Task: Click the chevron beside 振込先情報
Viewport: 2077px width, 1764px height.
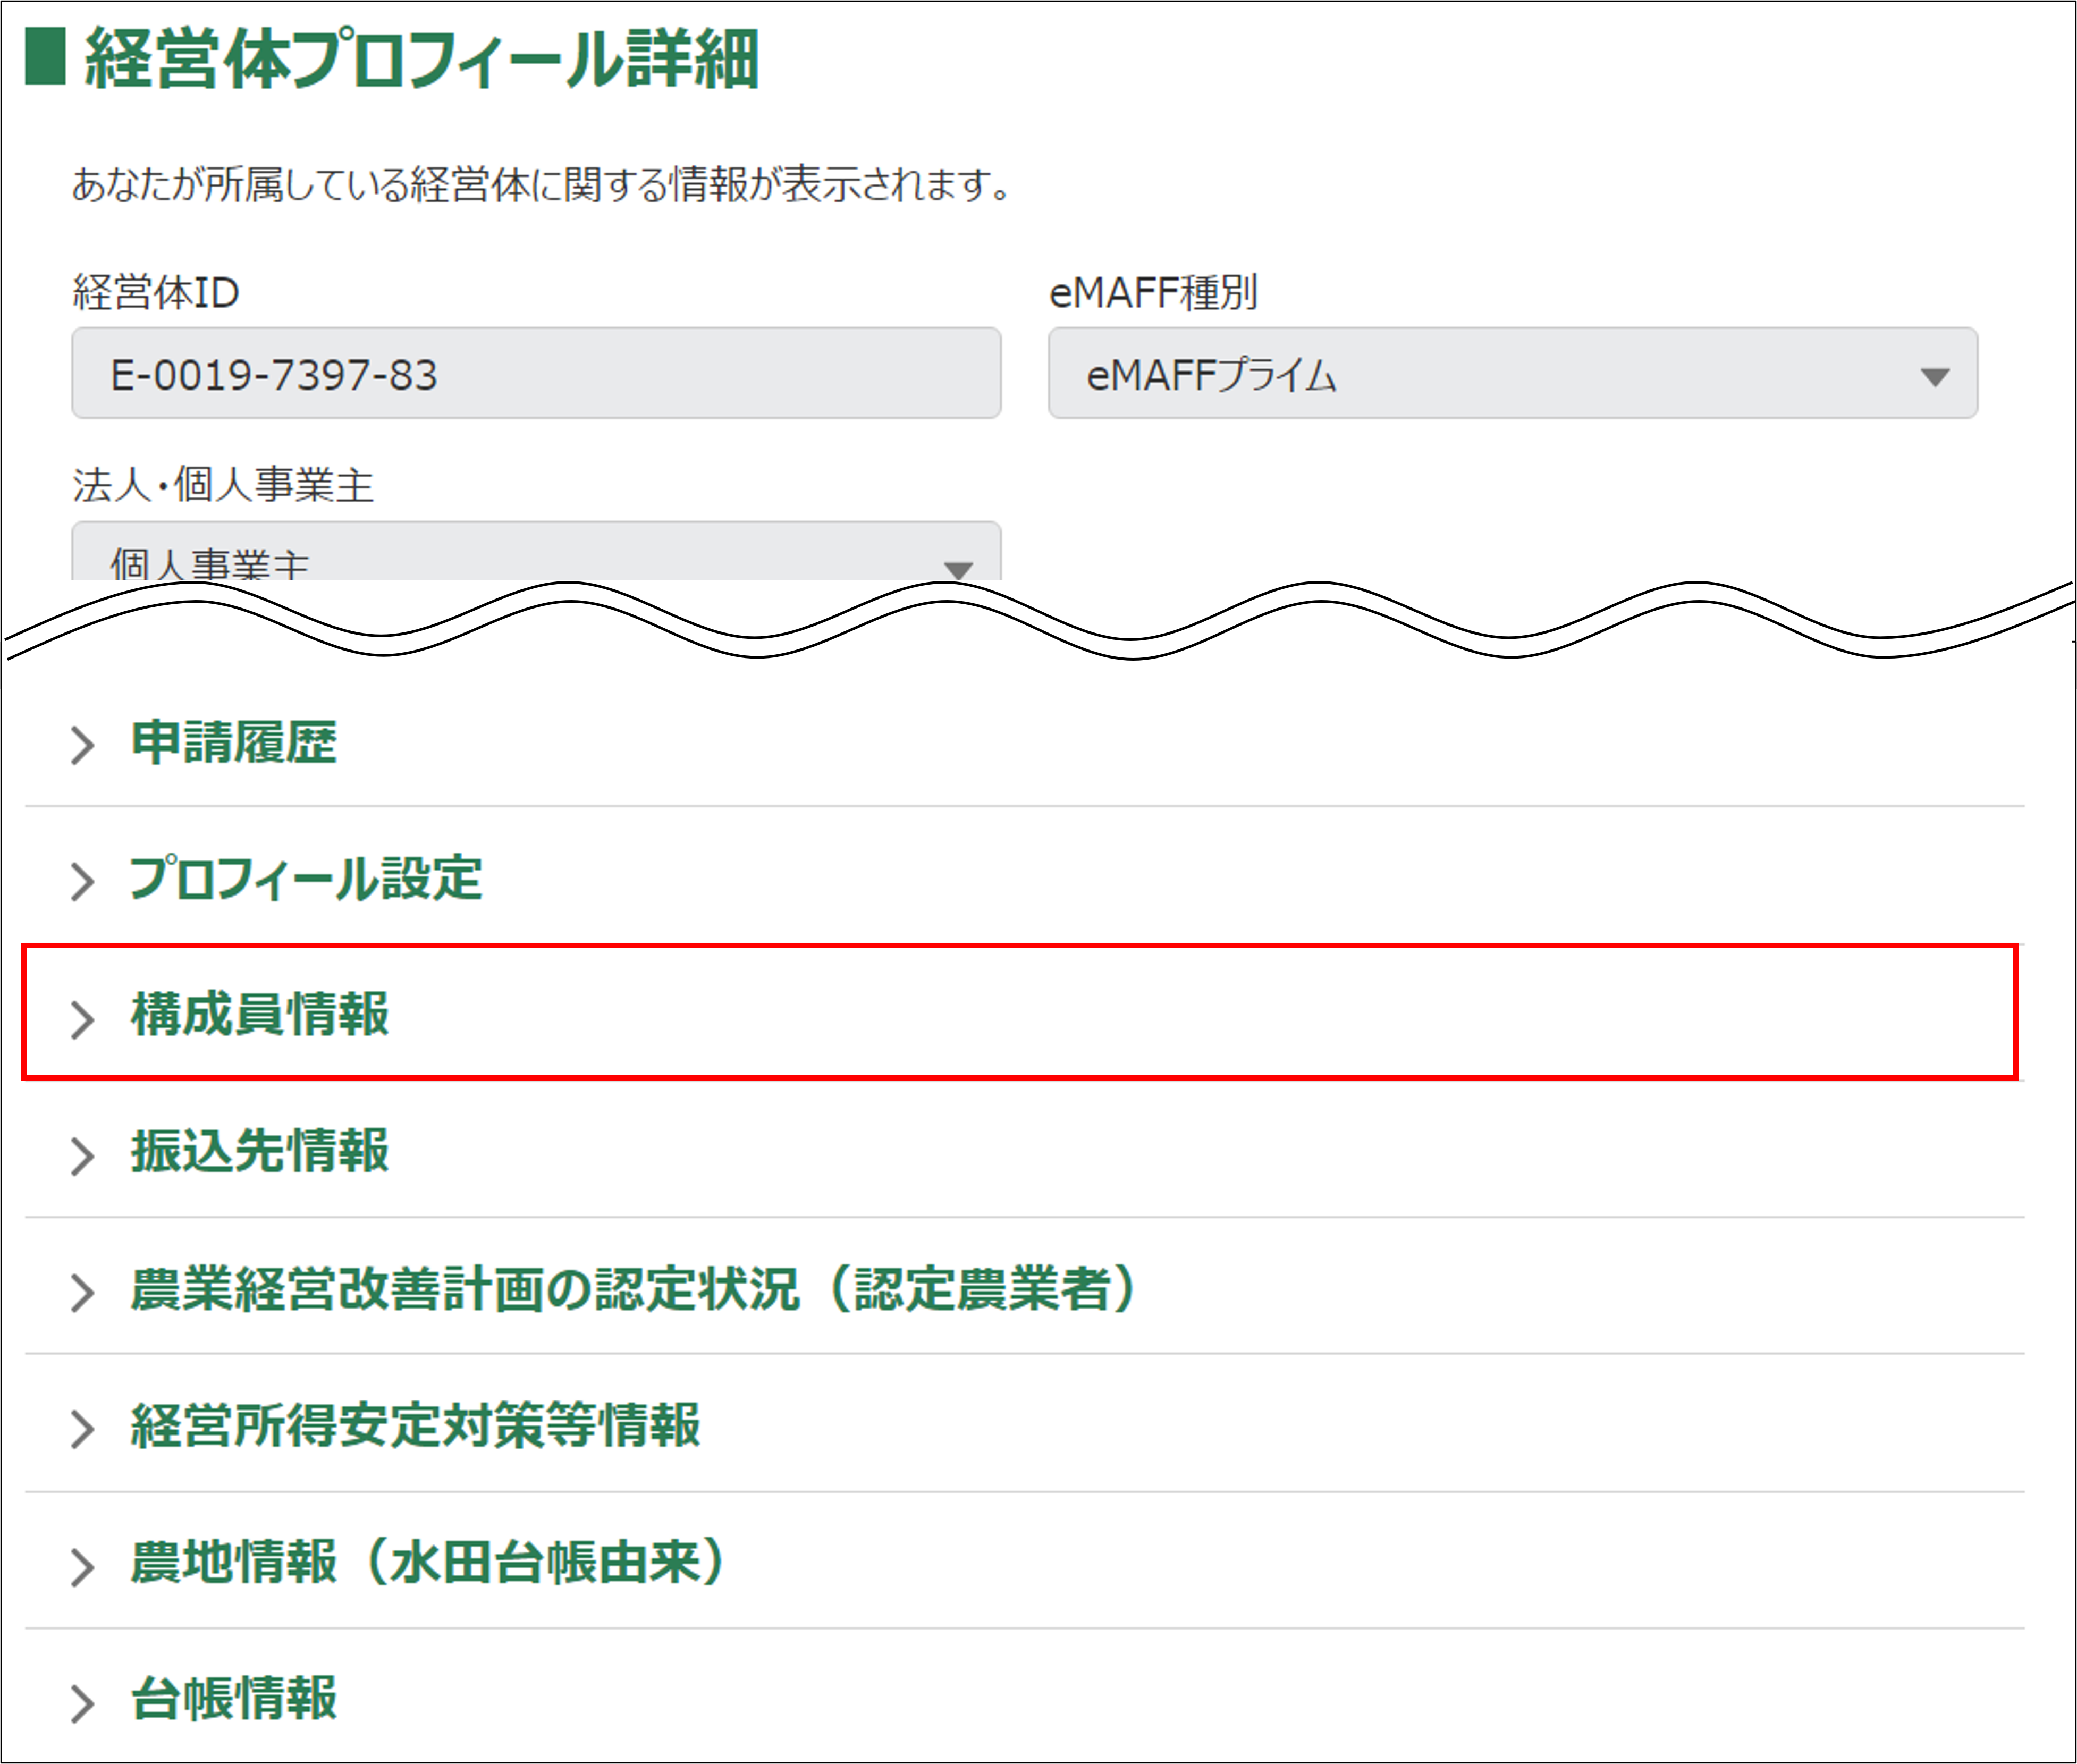Action: [x=83, y=1156]
